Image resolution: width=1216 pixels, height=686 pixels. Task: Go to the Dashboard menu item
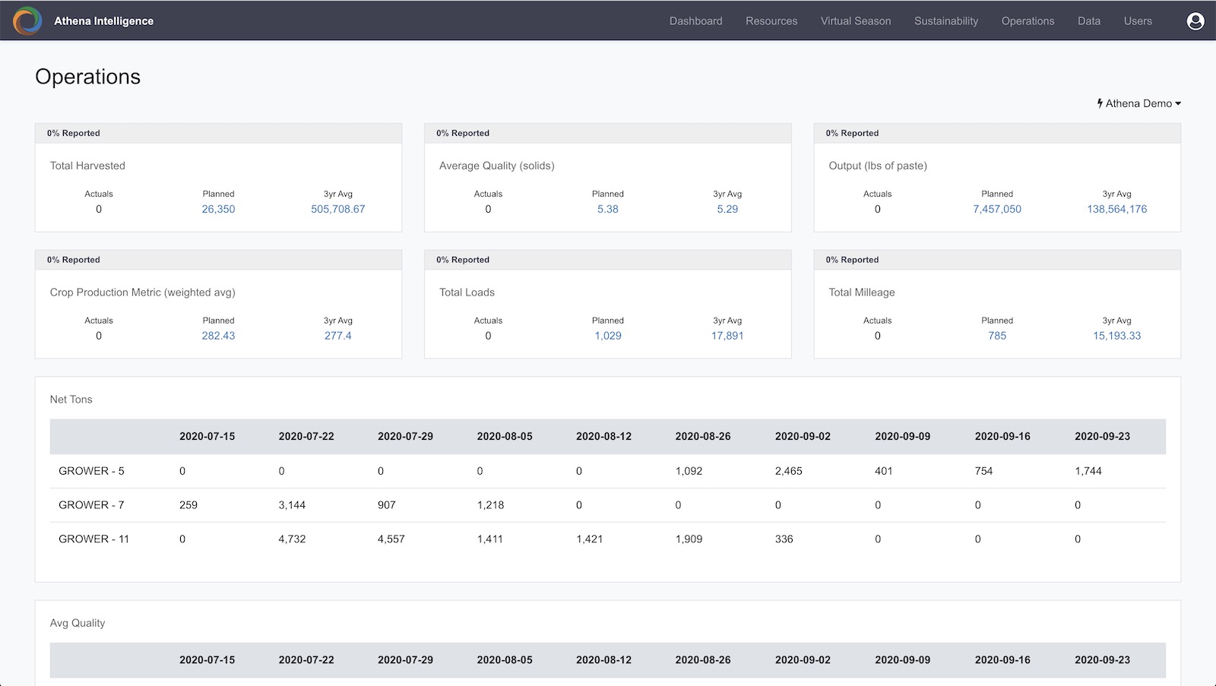[x=695, y=21]
